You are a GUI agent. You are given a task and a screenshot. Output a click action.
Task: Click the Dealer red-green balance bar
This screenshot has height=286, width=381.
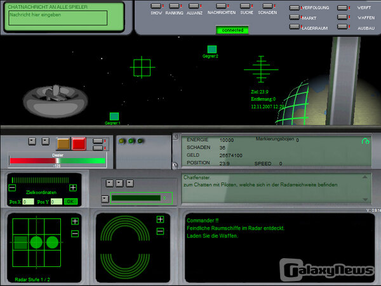58,161
